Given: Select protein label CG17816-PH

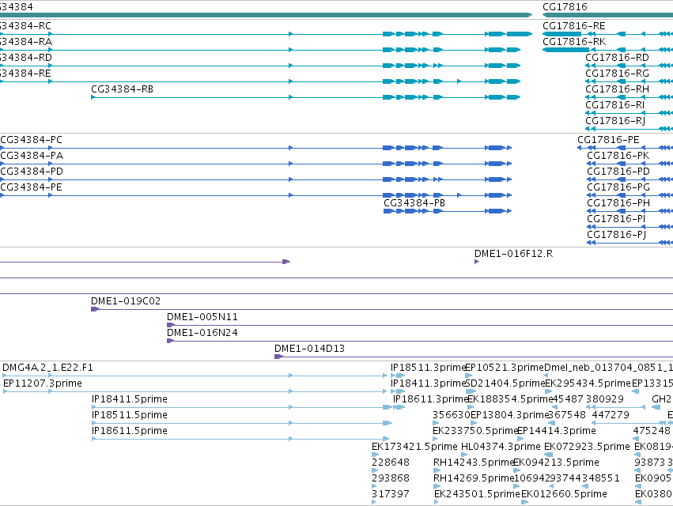Looking at the screenshot, I should [618, 203].
